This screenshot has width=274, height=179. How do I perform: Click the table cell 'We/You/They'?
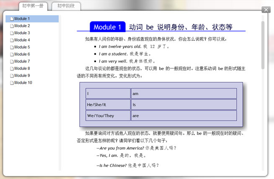point(108,116)
